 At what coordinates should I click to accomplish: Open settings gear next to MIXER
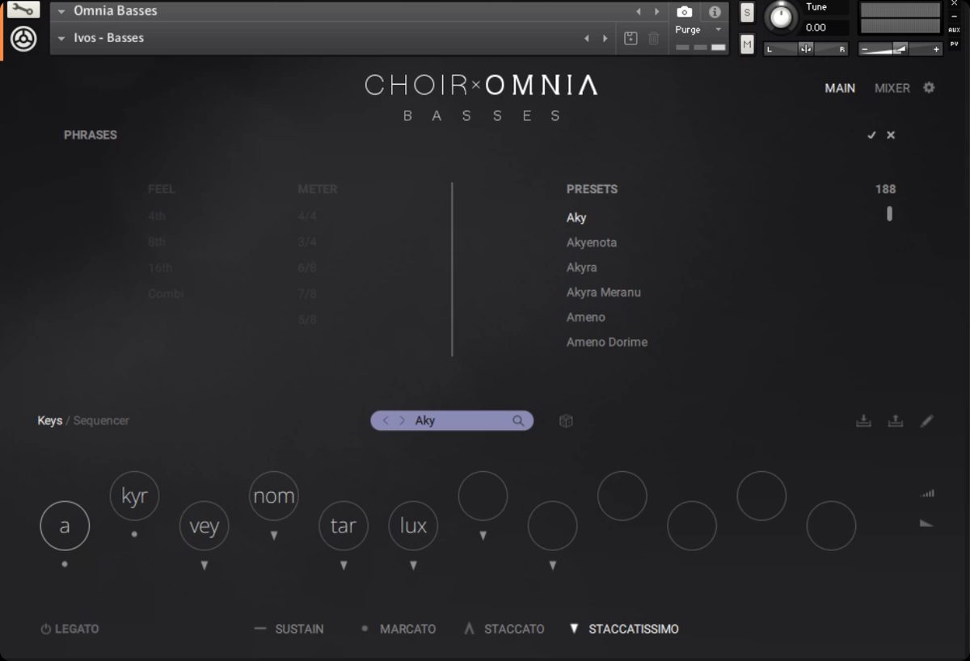click(929, 87)
